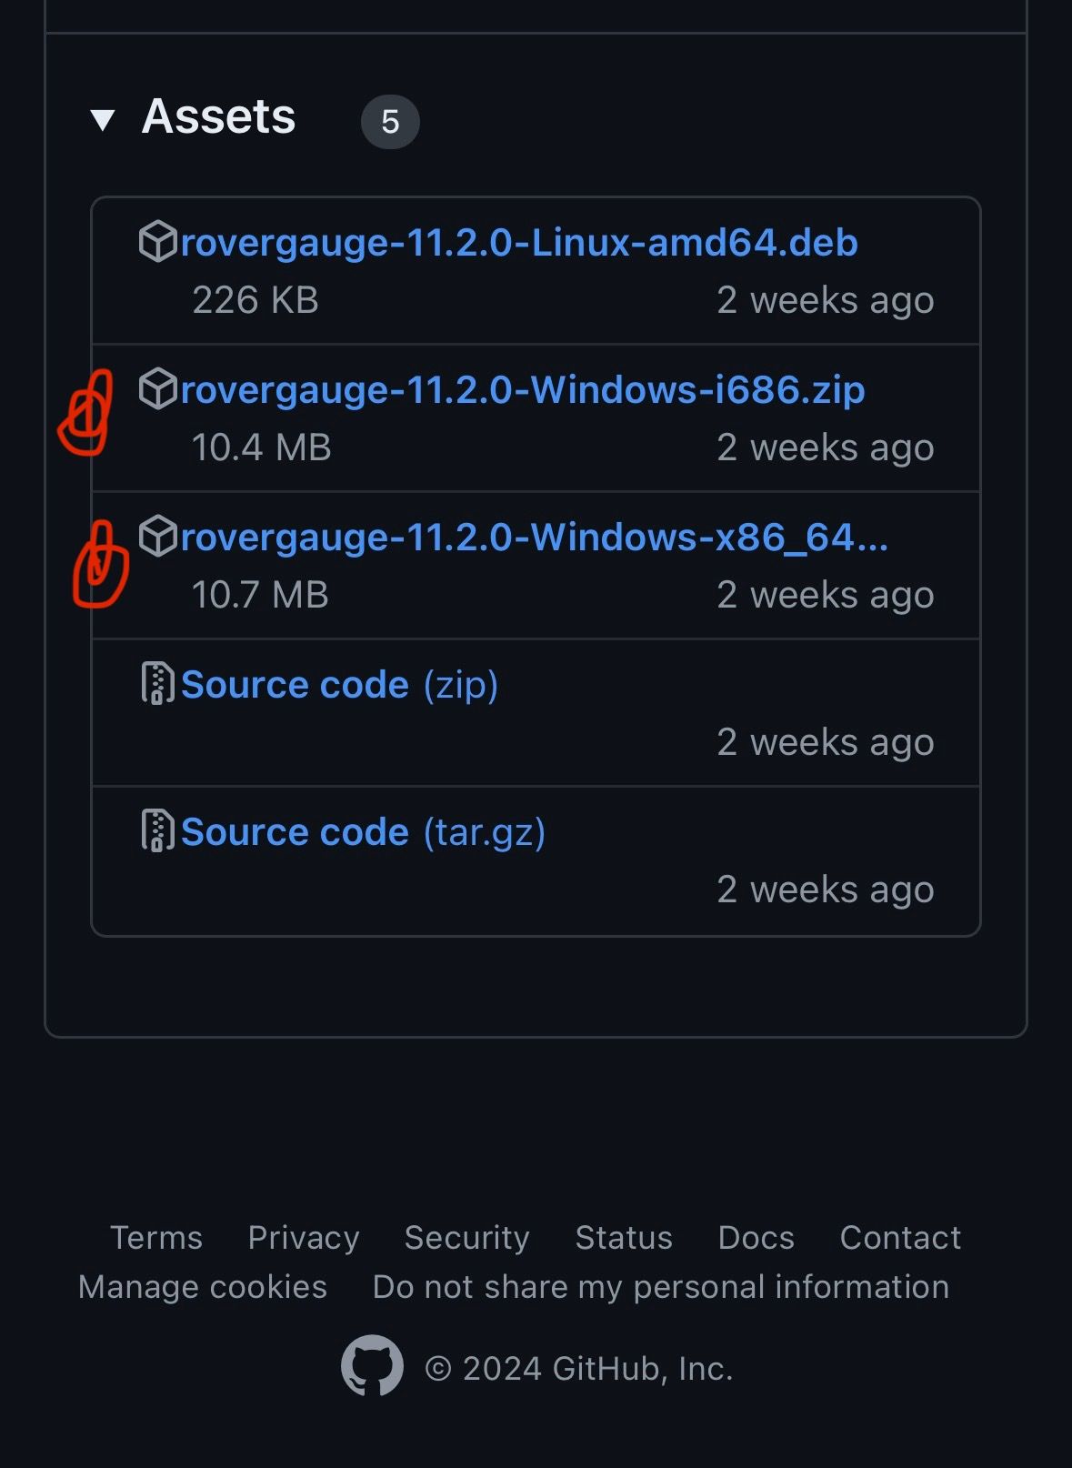The width and height of the screenshot is (1072, 1468).
Task: Click the GitHub Octocat logo in footer
Action: click(372, 1366)
